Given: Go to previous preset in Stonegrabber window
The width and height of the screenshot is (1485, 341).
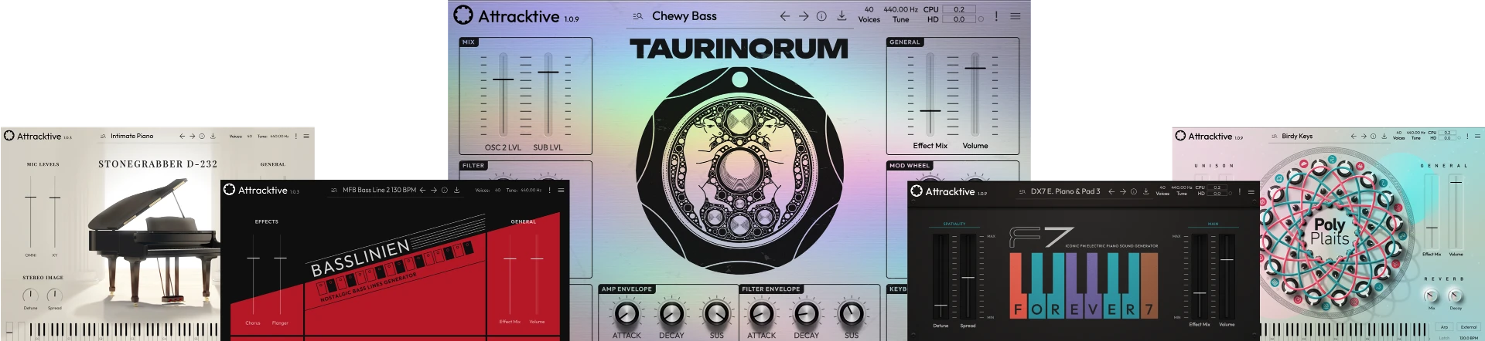Looking at the screenshot, I should 183,136.
